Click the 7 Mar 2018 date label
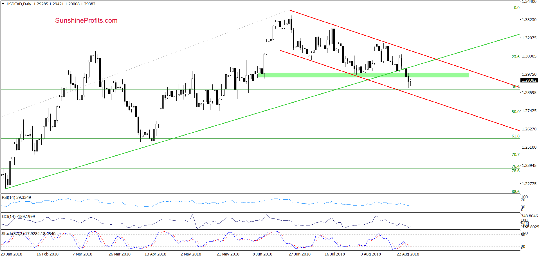 [x=82, y=254]
